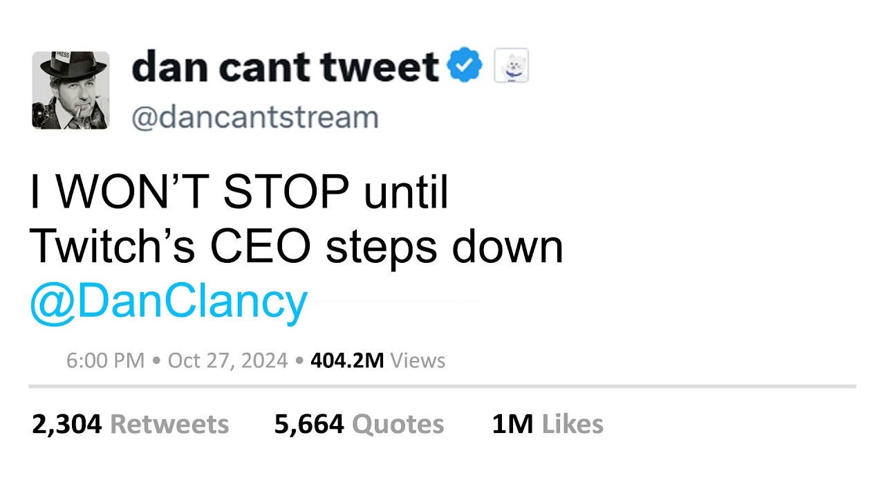Viewport: 885px width, 498px height.
Task: Click the 2,304 retweet count number
Action: [x=67, y=424]
